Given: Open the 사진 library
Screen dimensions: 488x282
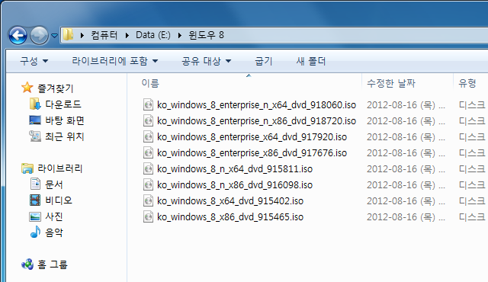Looking at the screenshot, I should pos(54,216).
